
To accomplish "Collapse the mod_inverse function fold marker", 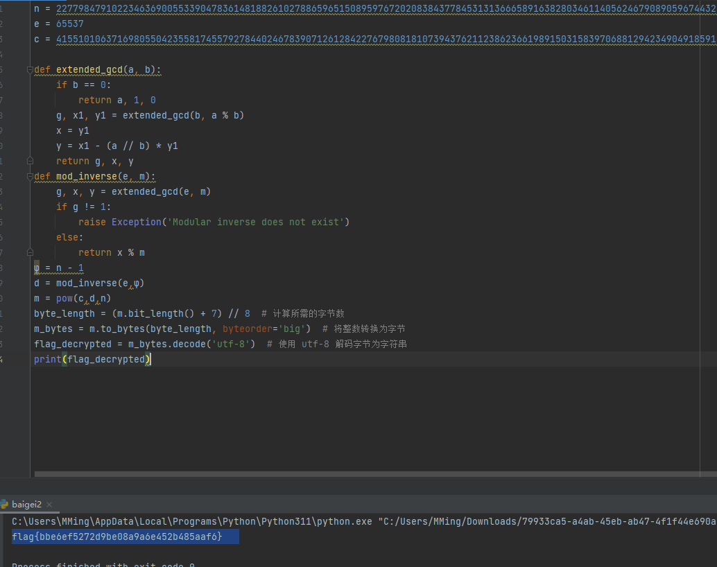I will (31, 177).
